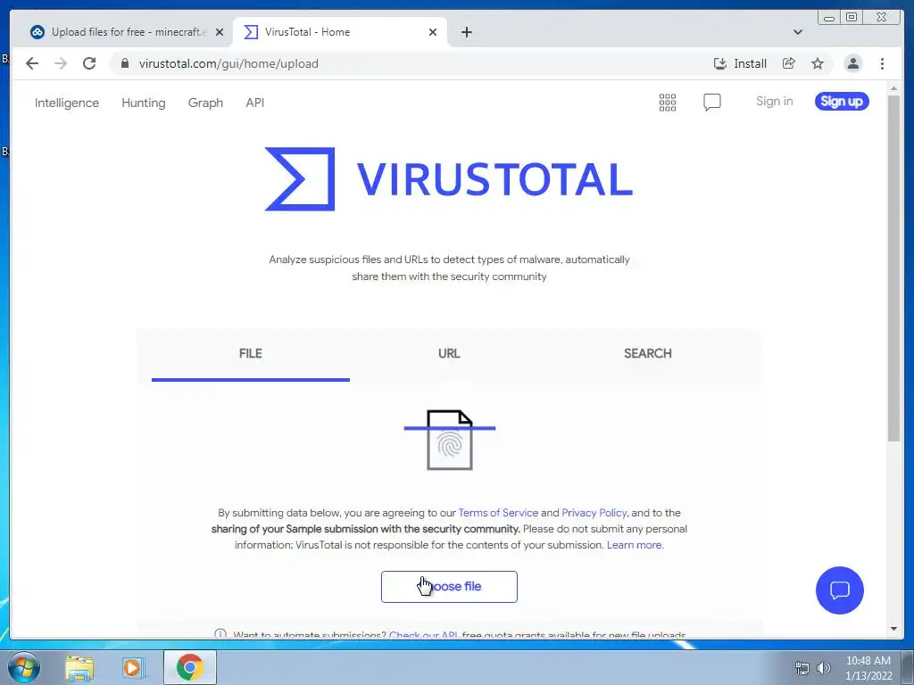Switch to the Upload files for free tab
914x685 pixels.
click(x=121, y=32)
